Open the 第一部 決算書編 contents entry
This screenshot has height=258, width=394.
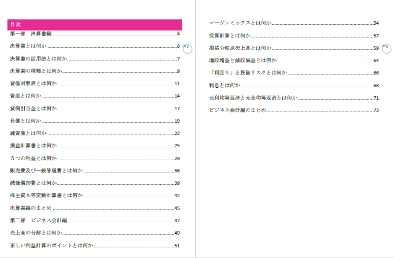point(31,34)
